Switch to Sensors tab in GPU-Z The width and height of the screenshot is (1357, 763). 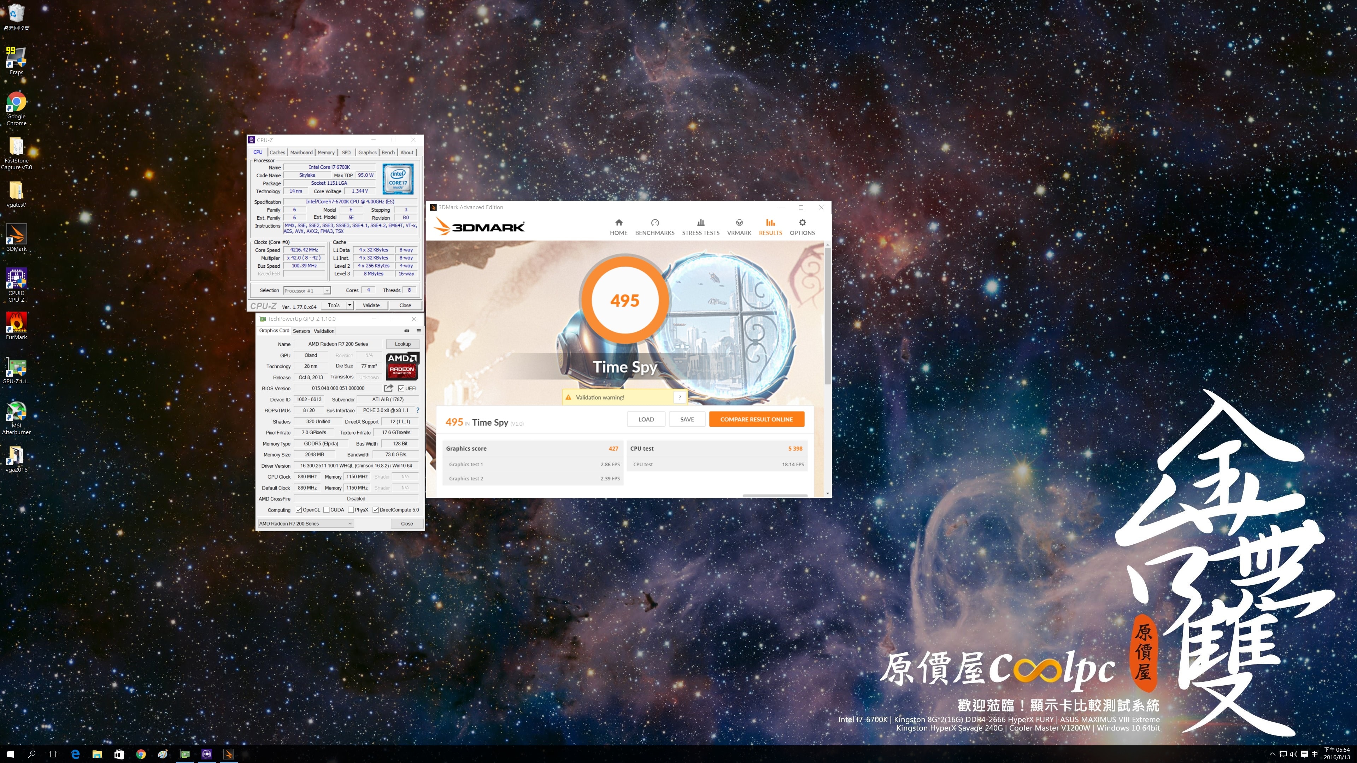302,331
